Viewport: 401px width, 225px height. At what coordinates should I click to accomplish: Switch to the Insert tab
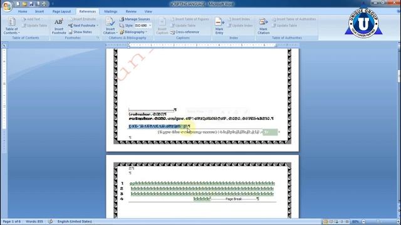pyautogui.click(x=39, y=11)
